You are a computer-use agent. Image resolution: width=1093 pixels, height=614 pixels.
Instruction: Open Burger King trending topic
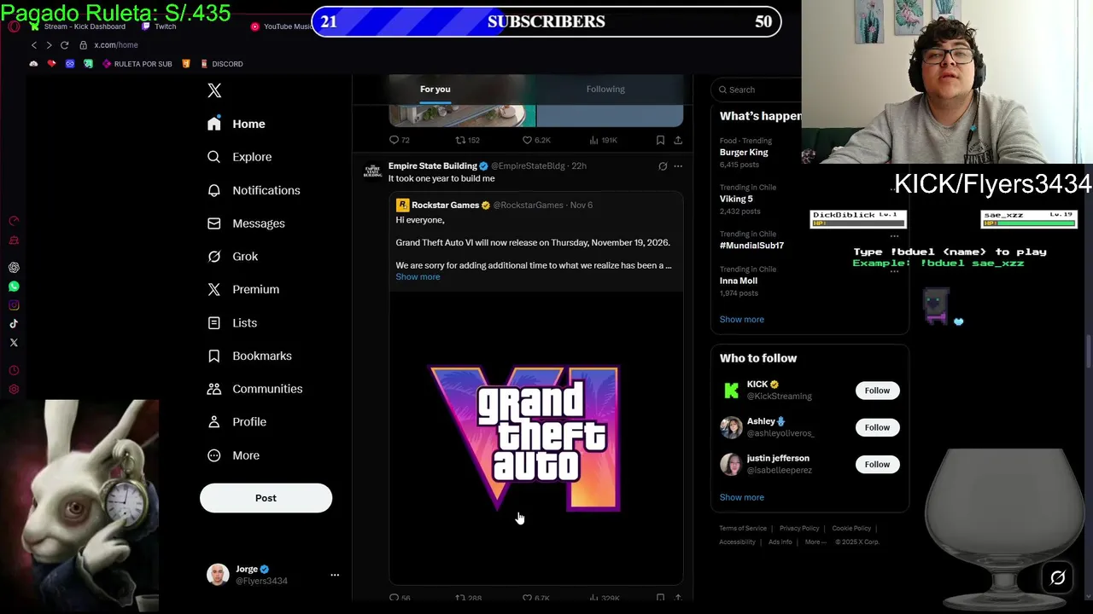pos(744,153)
